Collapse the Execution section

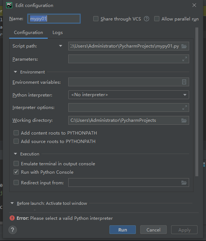[15, 154]
